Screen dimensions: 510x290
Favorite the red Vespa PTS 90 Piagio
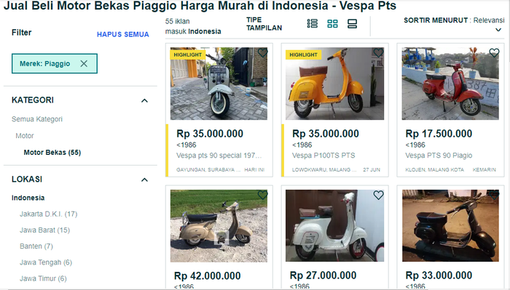click(494, 52)
